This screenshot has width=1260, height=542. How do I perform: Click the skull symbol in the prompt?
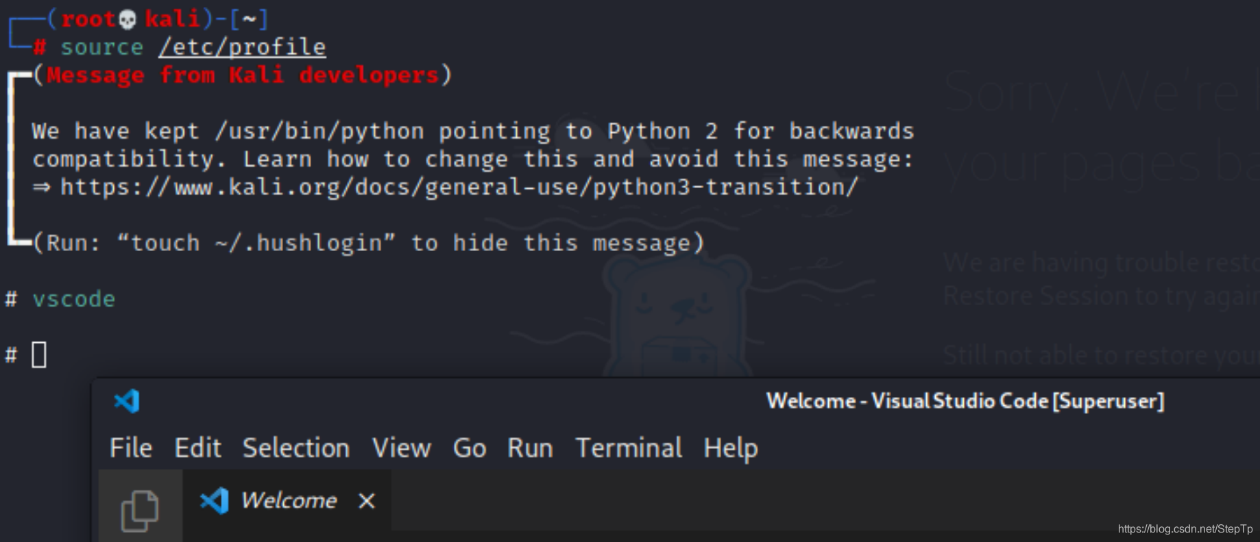coord(128,20)
